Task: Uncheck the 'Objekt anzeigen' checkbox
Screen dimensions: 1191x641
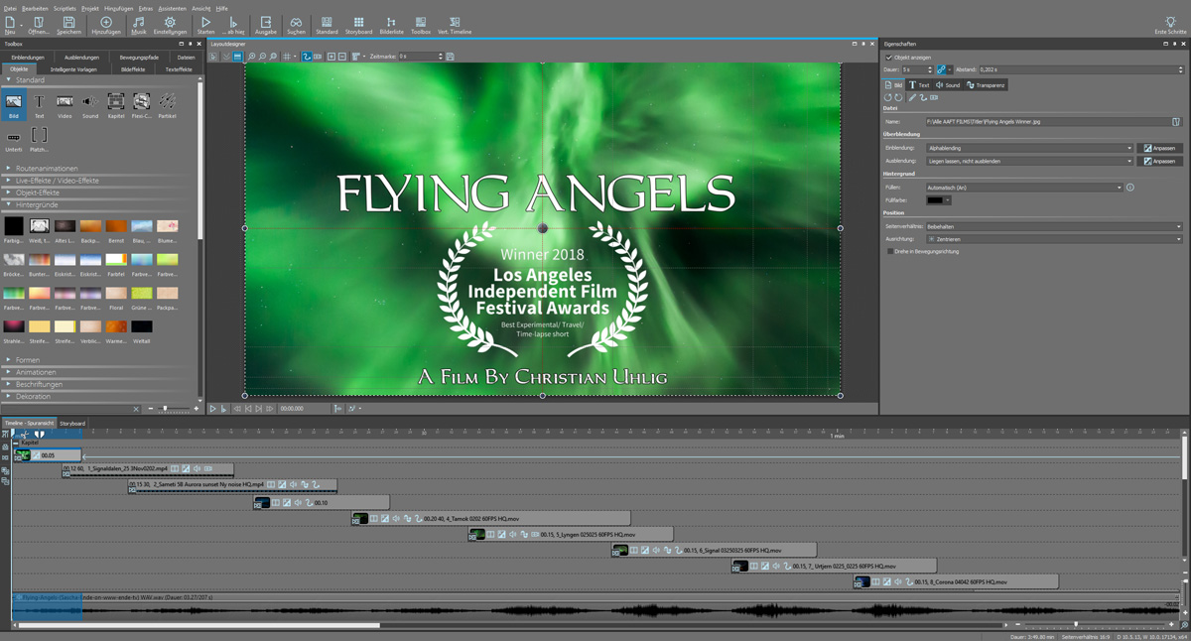Action: (x=889, y=58)
